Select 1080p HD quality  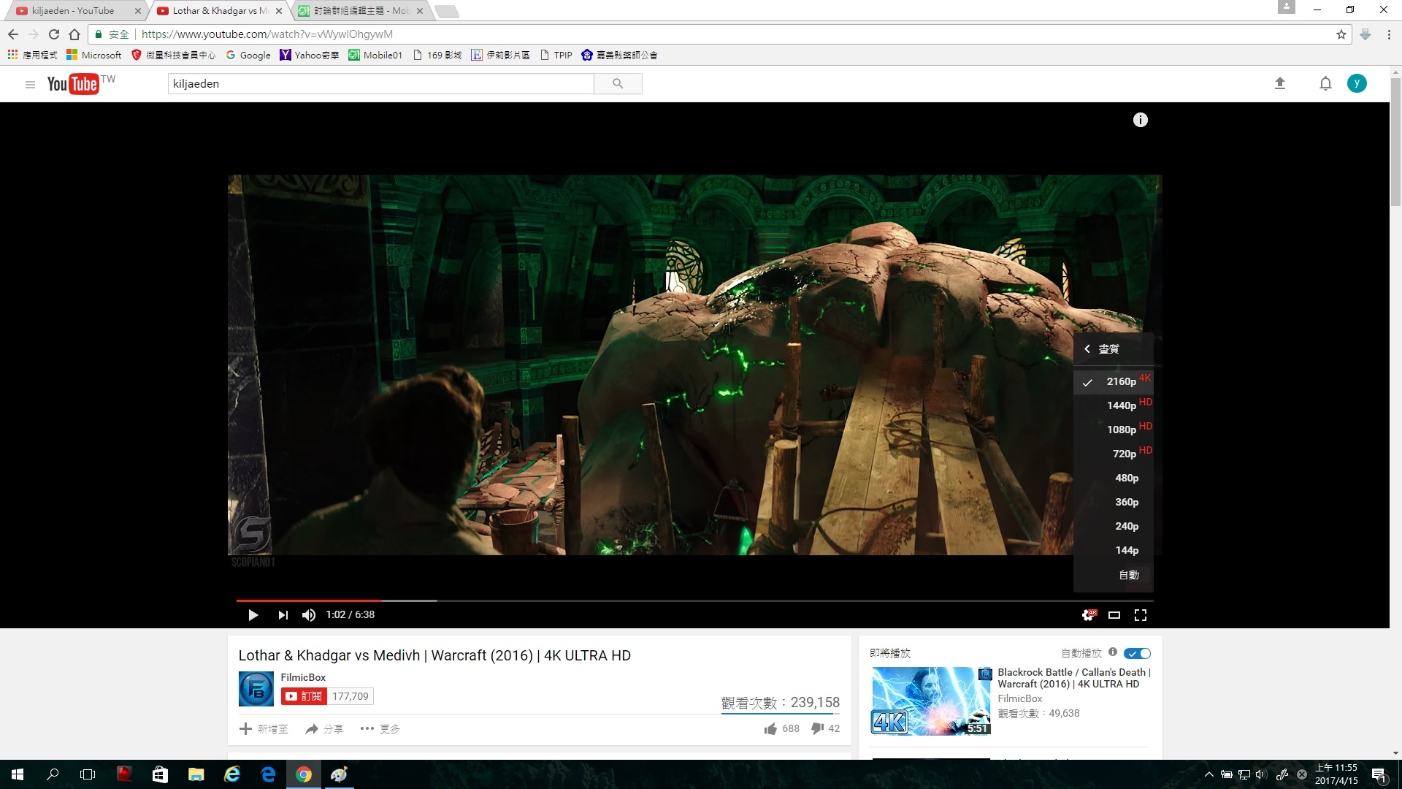1113,430
